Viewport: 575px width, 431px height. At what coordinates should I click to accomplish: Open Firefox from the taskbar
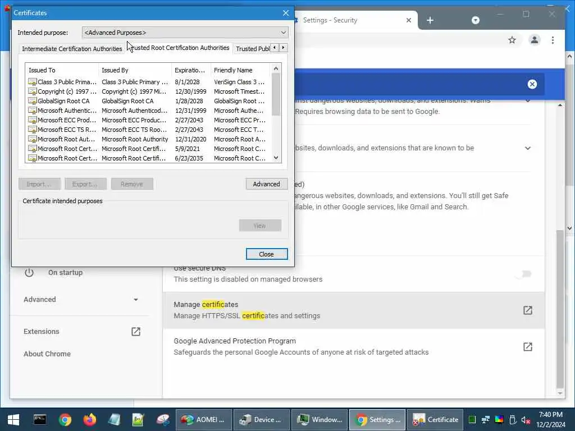(x=89, y=420)
